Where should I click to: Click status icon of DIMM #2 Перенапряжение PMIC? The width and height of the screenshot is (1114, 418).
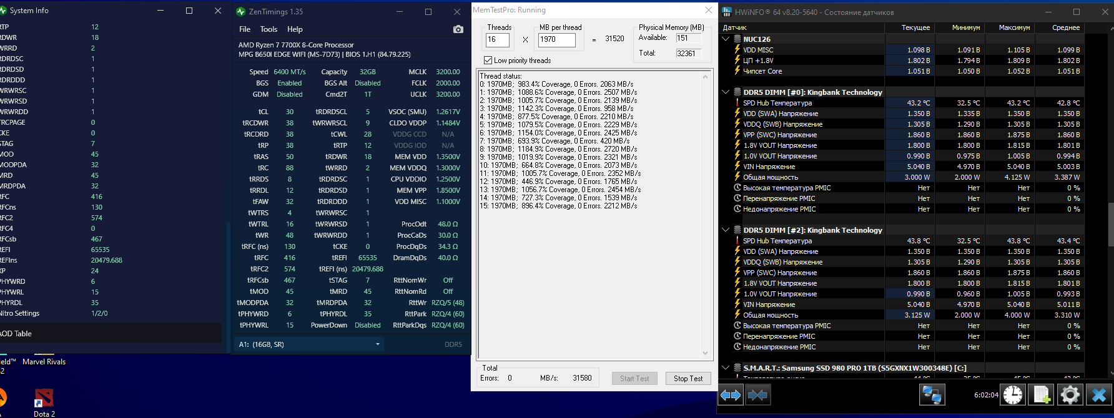(737, 336)
